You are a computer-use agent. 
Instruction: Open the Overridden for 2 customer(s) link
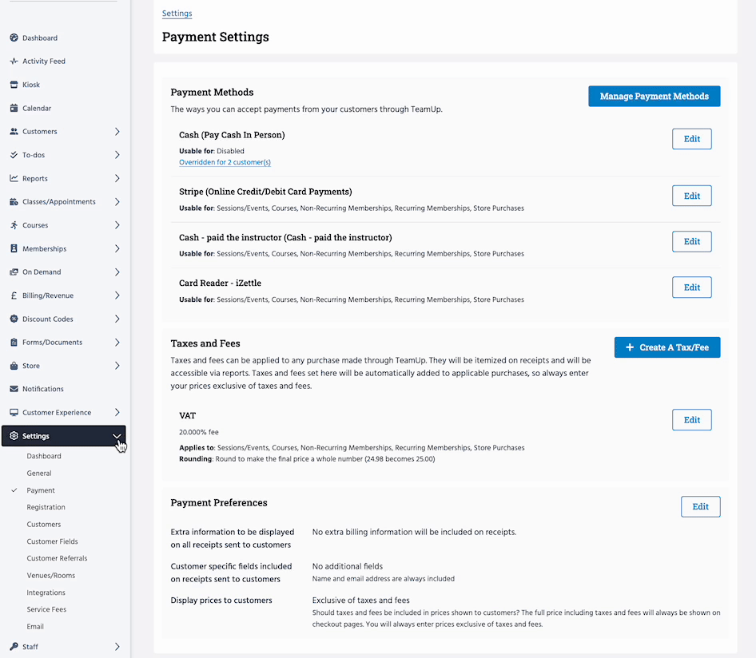pyautogui.click(x=225, y=162)
